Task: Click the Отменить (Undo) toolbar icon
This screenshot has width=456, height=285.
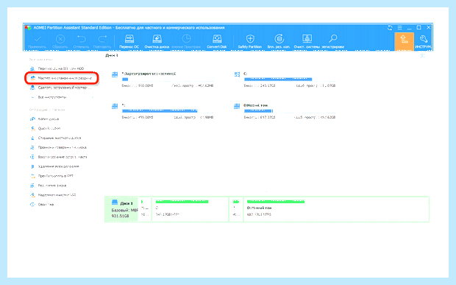Action: tap(81, 42)
